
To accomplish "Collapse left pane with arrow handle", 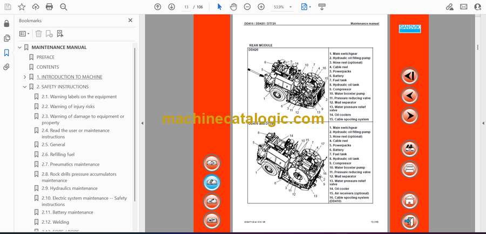I will tap(142, 123).
